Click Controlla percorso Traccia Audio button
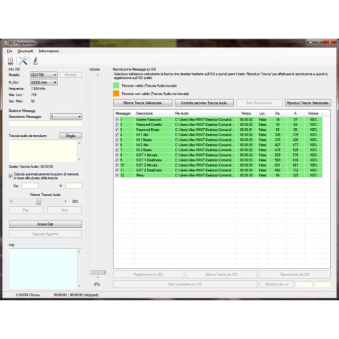The width and height of the screenshot is (339, 339). pyautogui.click(x=204, y=103)
